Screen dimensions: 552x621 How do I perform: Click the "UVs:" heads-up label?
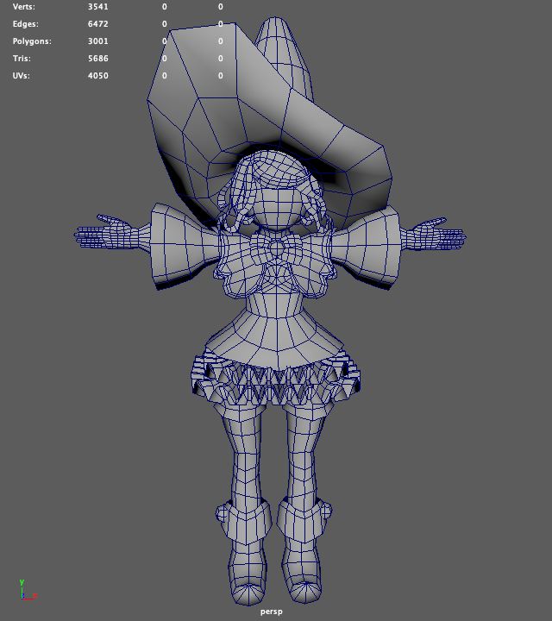click(x=21, y=75)
